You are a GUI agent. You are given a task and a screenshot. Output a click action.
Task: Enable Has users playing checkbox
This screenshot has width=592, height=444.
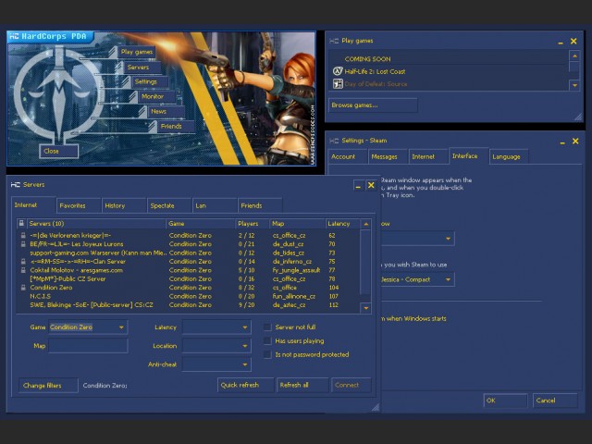click(267, 341)
